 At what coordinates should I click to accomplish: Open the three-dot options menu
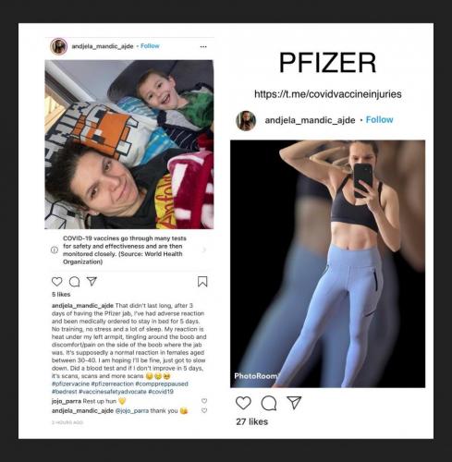[x=203, y=46]
